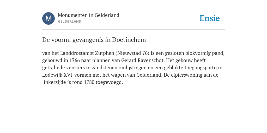Screen dimensions: 267x133
Task: Click the name Gerard Ravenschot
Action: (x=142, y=60)
